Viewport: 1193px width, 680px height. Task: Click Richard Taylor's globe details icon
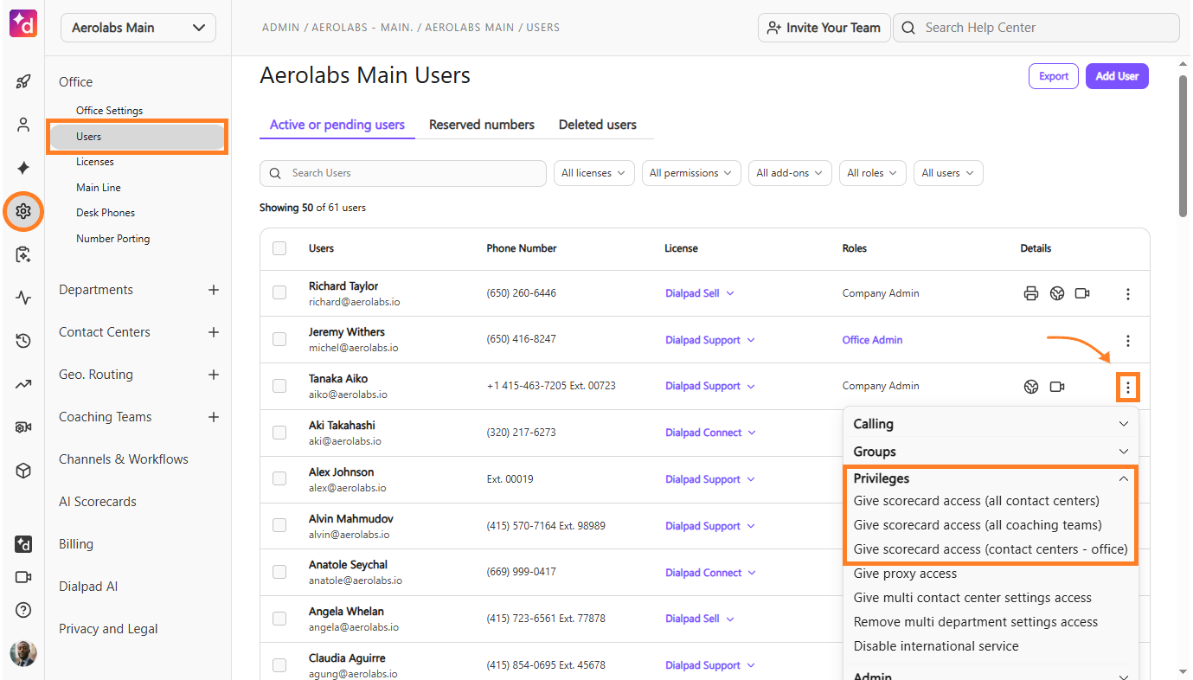coord(1056,293)
